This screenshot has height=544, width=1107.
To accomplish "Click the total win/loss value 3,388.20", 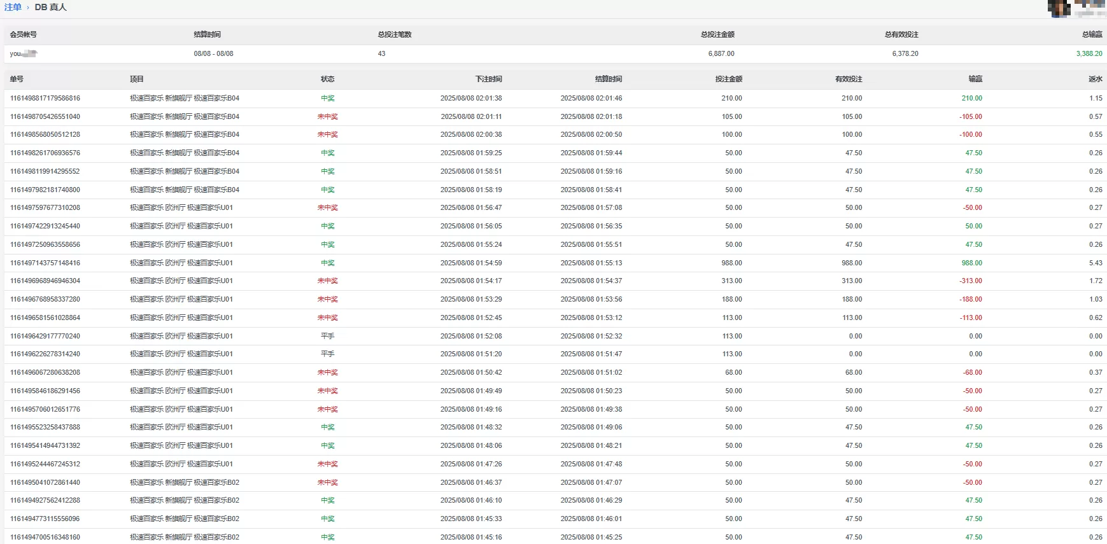I will [1089, 53].
